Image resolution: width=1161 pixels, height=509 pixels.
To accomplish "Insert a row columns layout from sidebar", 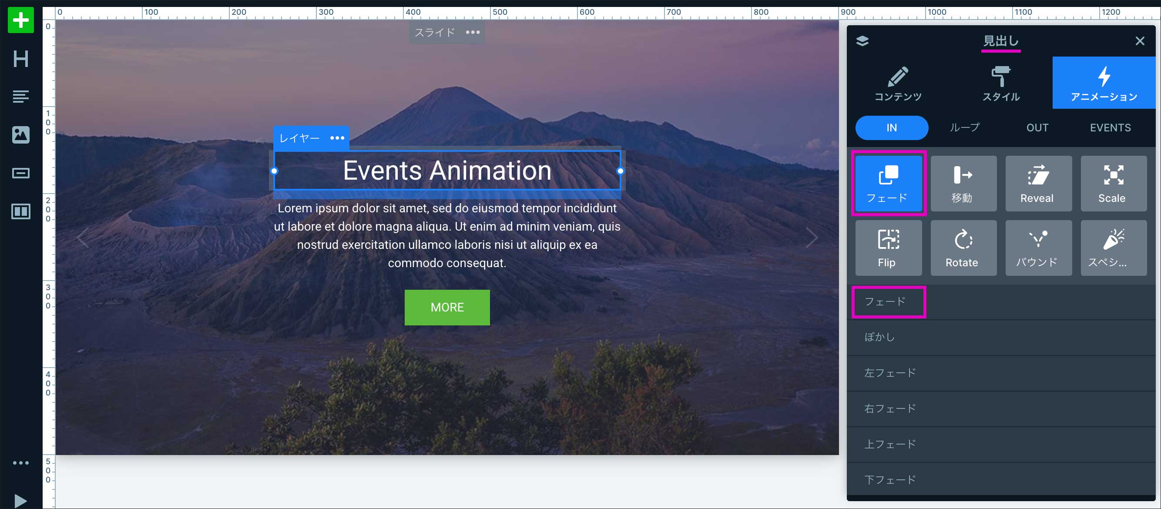I will (x=21, y=211).
